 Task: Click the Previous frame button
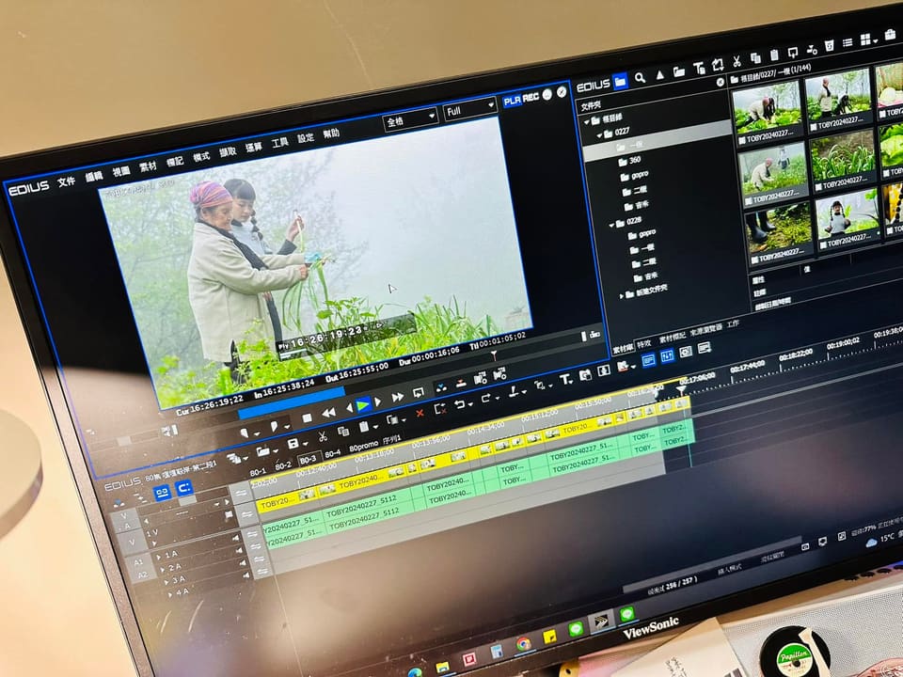click(x=349, y=408)
